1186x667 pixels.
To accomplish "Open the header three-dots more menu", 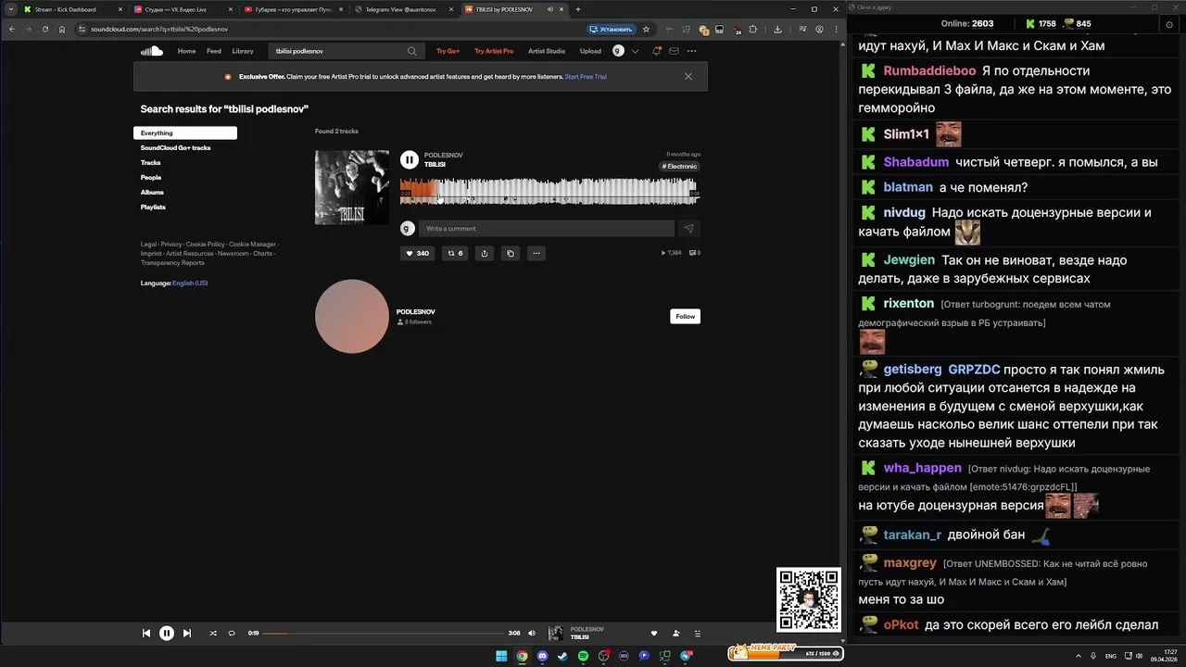I will pyautogui.click(x=691, y=51).
